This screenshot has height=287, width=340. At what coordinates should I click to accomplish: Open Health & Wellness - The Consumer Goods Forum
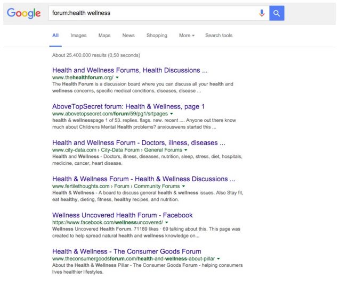coord(127,251)
